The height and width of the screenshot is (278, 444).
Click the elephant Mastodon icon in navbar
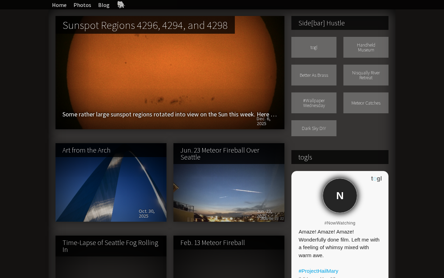pyautogui.click(x=121, y=5)
